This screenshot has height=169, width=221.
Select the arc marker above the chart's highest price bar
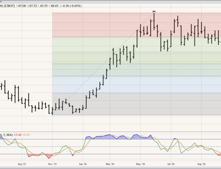coord(154,11)
